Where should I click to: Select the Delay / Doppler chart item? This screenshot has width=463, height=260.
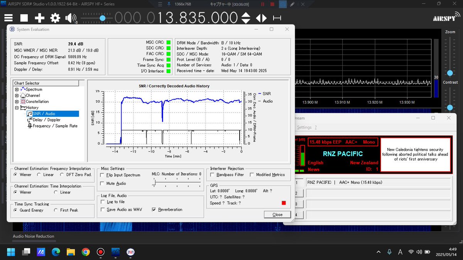(x=47, y=120)
